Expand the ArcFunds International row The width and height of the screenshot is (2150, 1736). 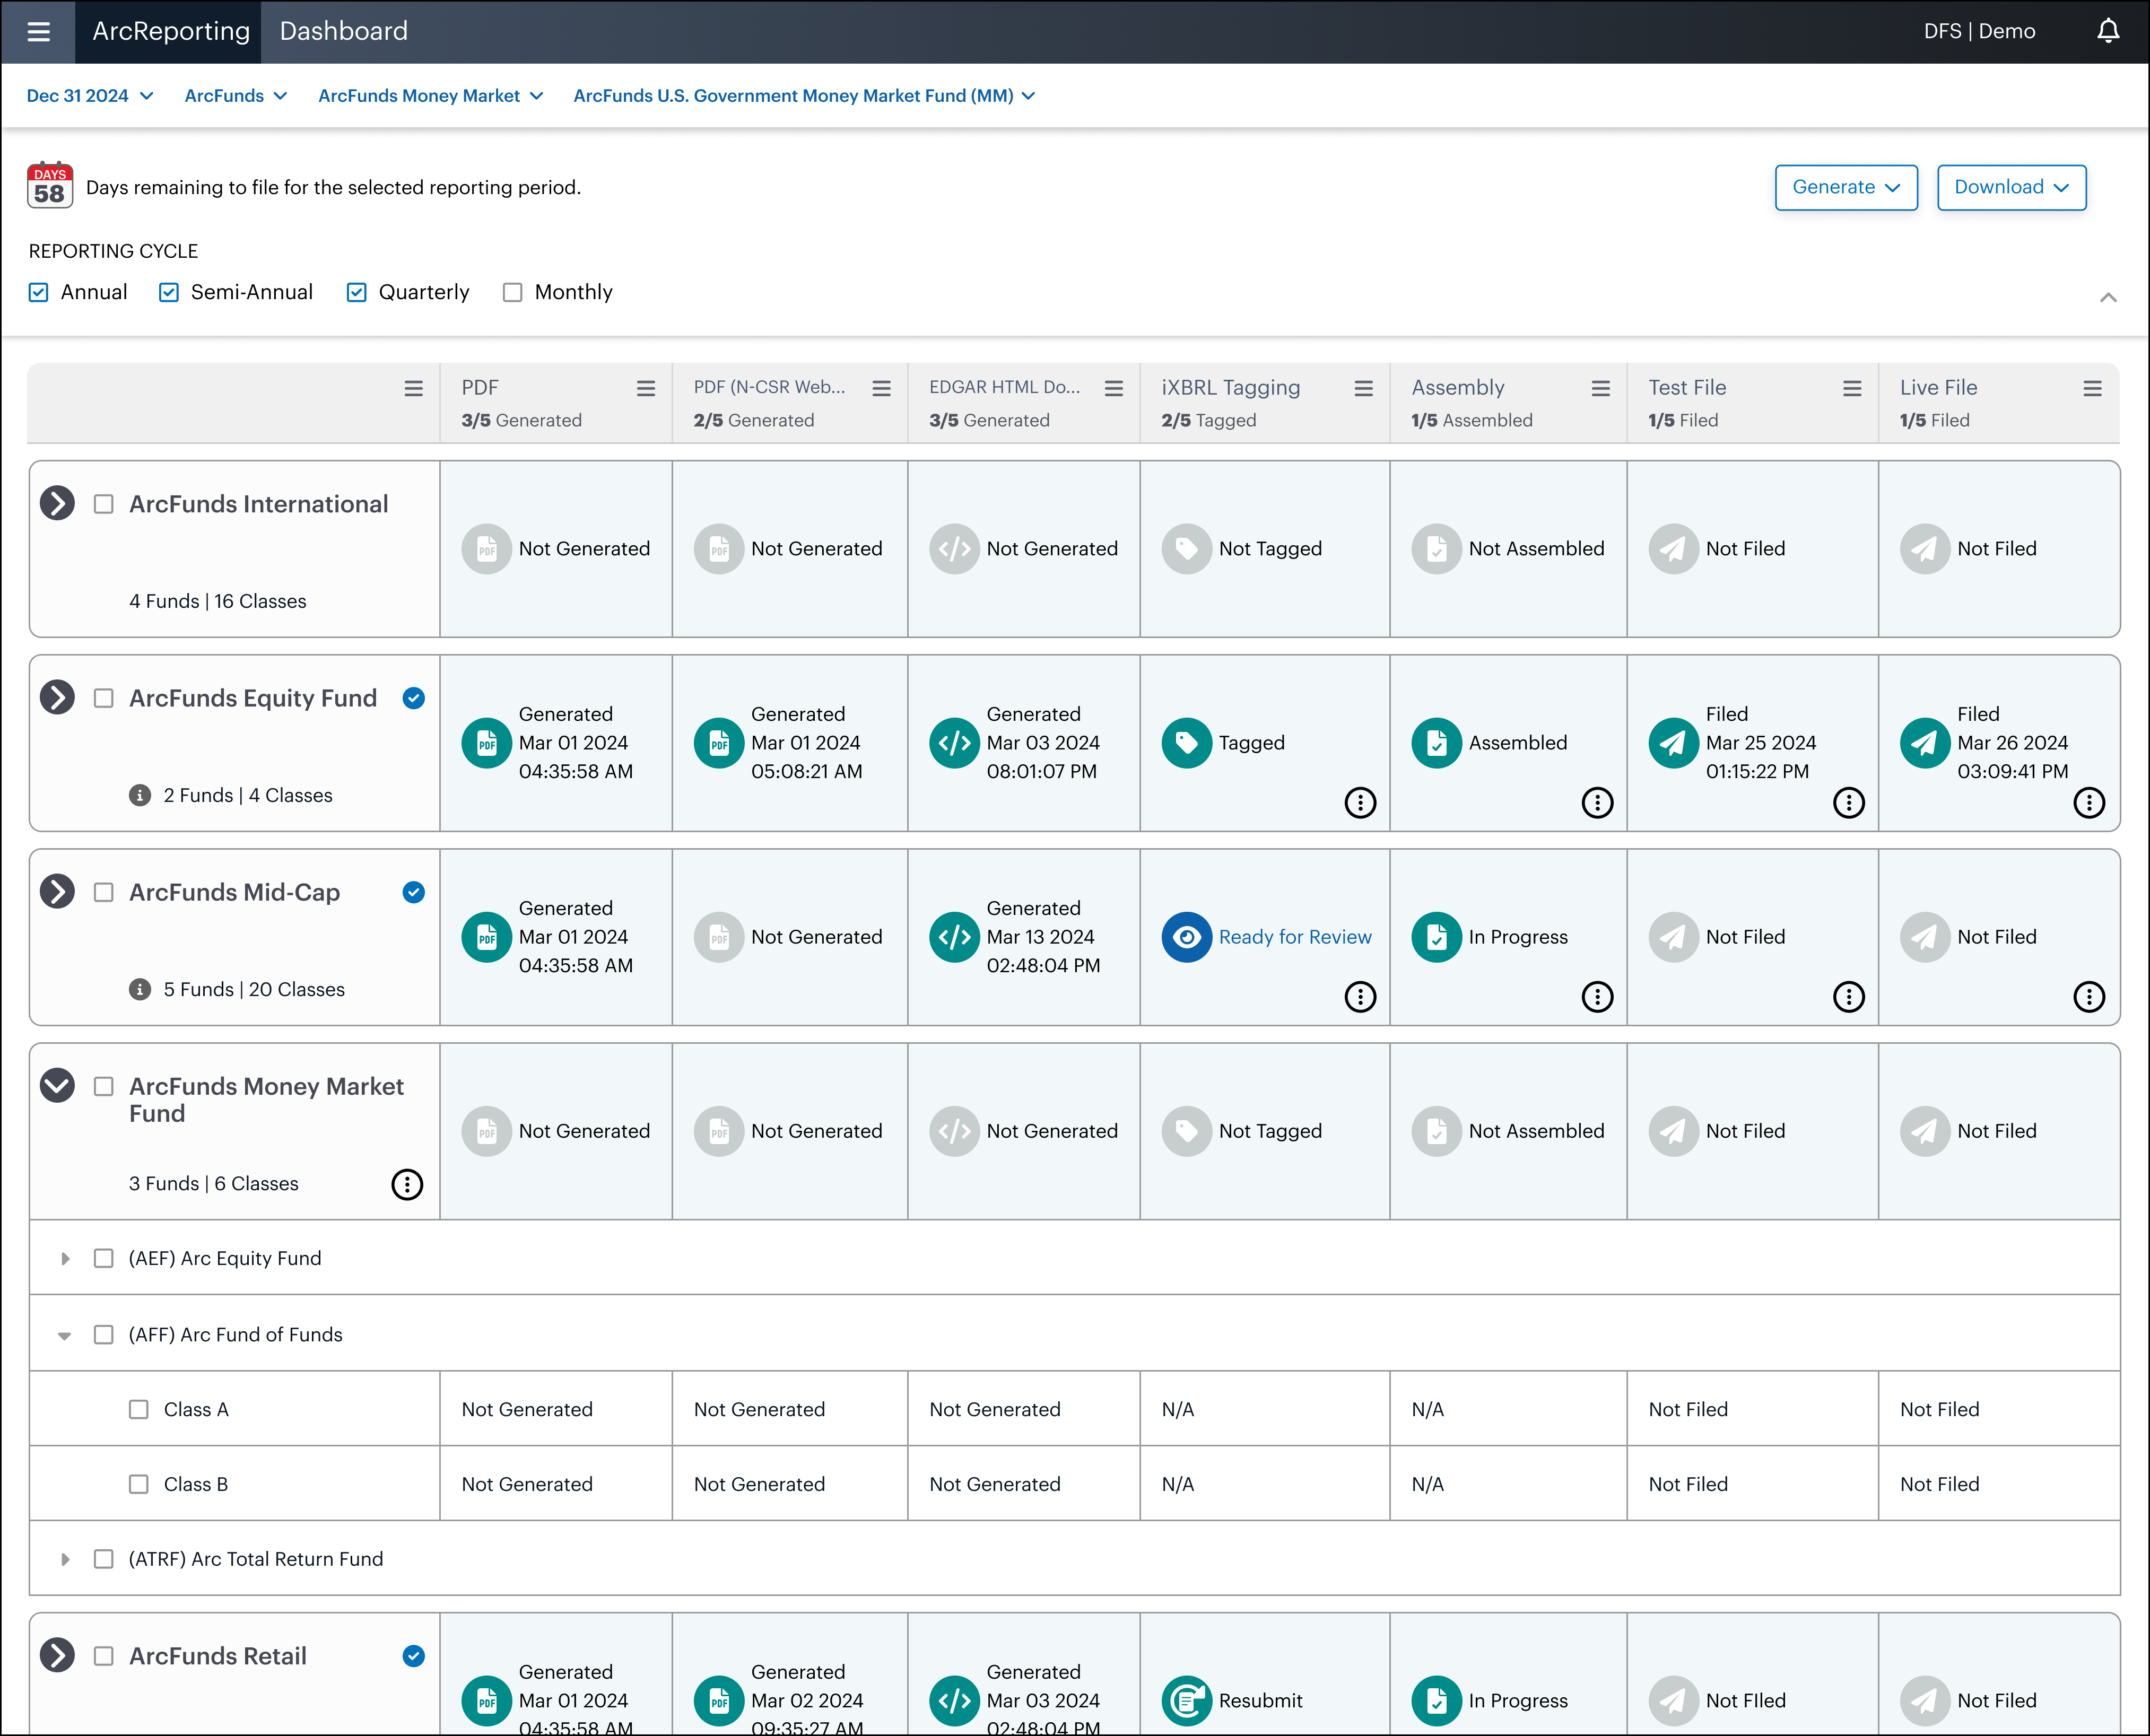coord(58,504)
